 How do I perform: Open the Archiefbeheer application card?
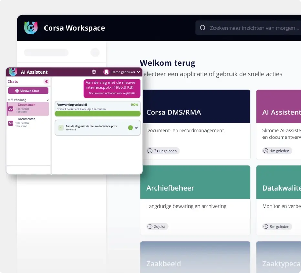tap(195, 200)
